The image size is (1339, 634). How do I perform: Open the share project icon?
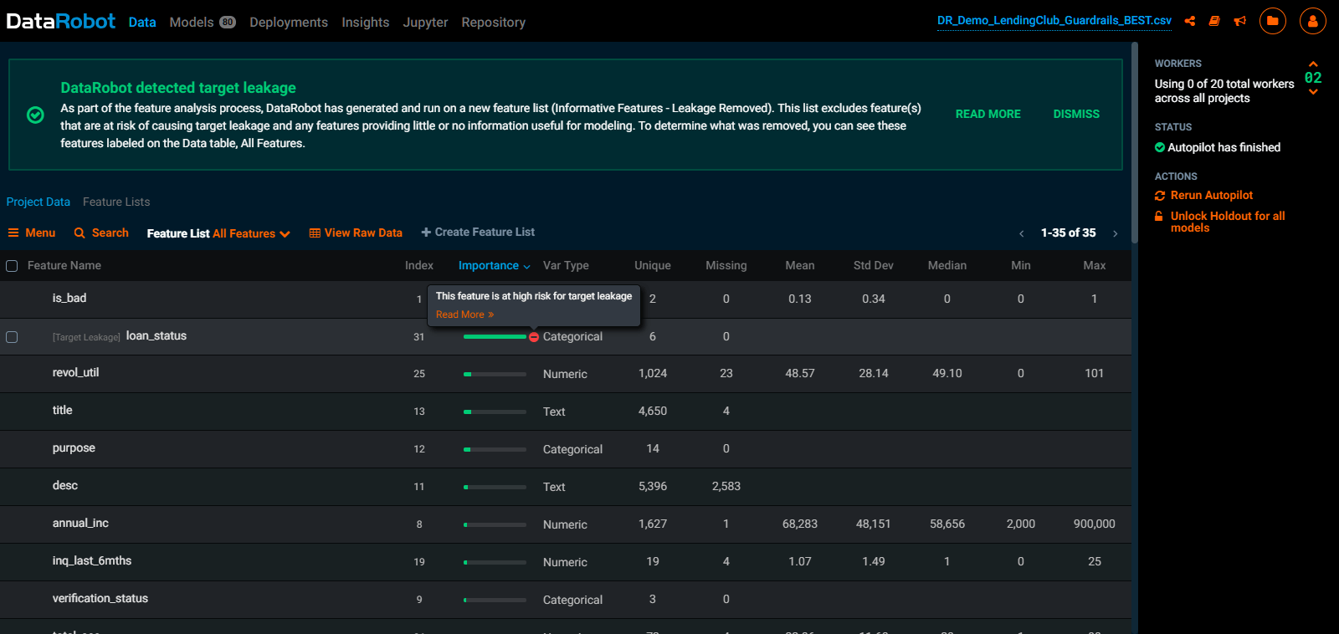point(1189,21)
